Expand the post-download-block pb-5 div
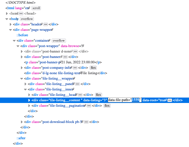 [x=22, y=122]
